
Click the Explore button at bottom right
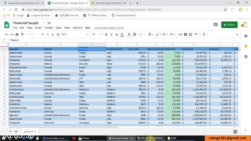pyautogui.click(x=235, y=132)
